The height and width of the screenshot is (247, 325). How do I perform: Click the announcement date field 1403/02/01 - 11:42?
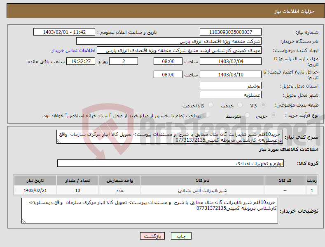click(64, 32)
